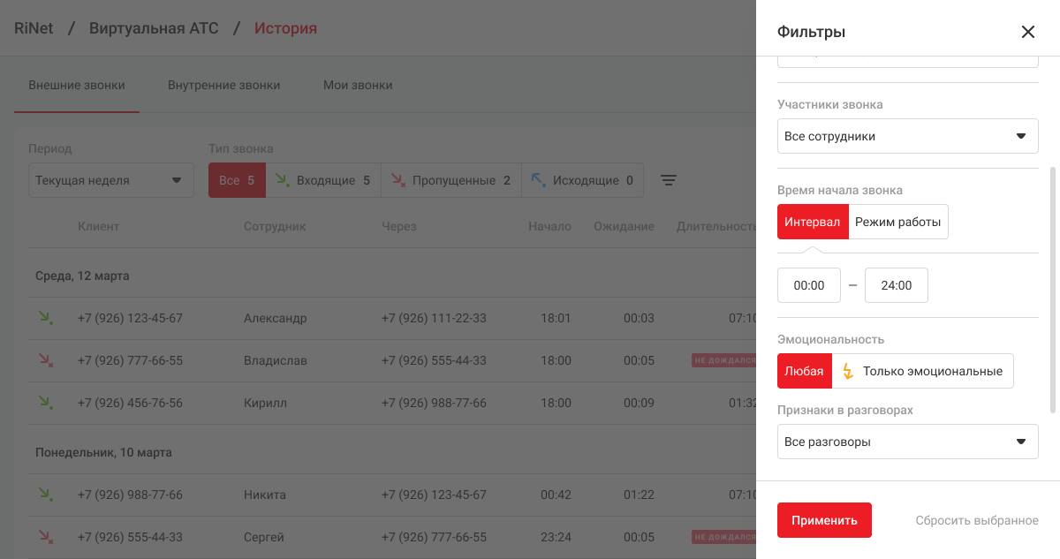
Task: Close the Фильтры panel with X
Action: [x=1028, y=32]
